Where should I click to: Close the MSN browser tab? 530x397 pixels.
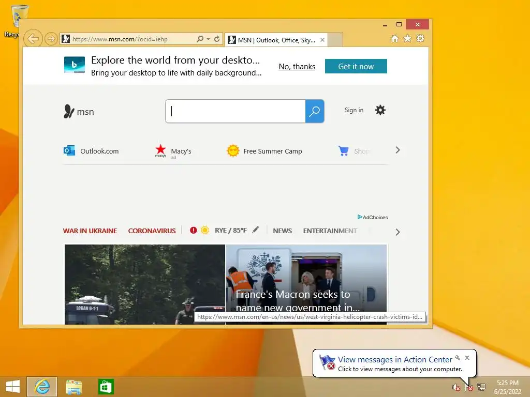click(322, 40)
